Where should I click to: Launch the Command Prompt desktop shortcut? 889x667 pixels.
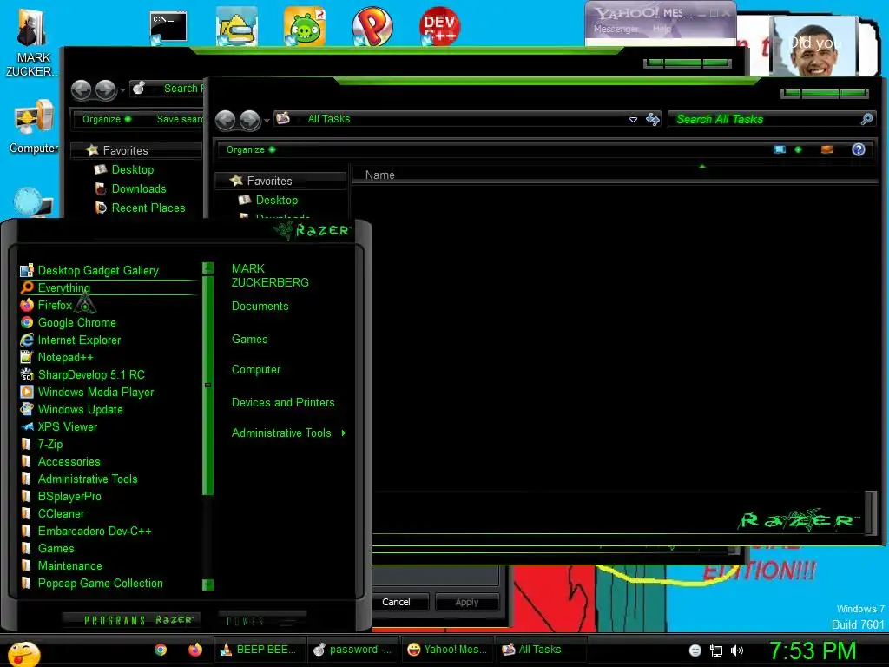coord(168,27)
